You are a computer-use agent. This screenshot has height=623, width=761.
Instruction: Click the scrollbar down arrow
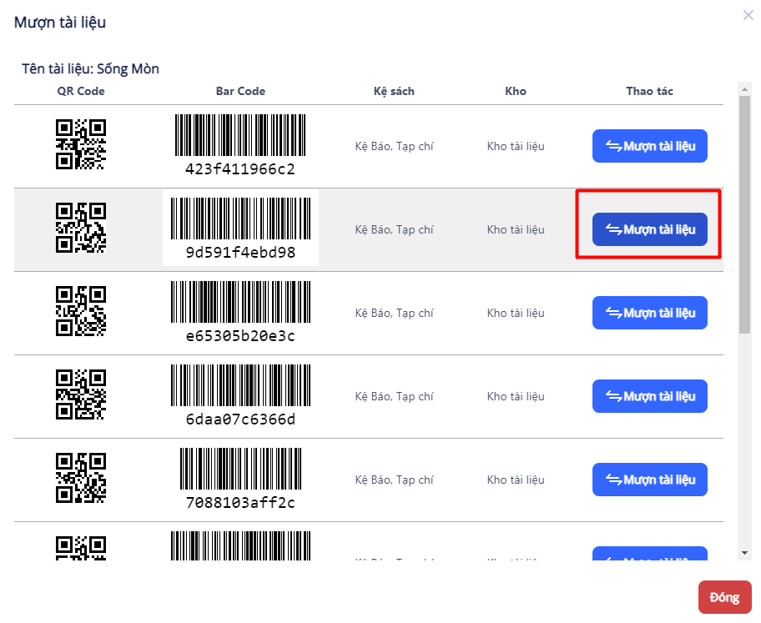(744, 552)
